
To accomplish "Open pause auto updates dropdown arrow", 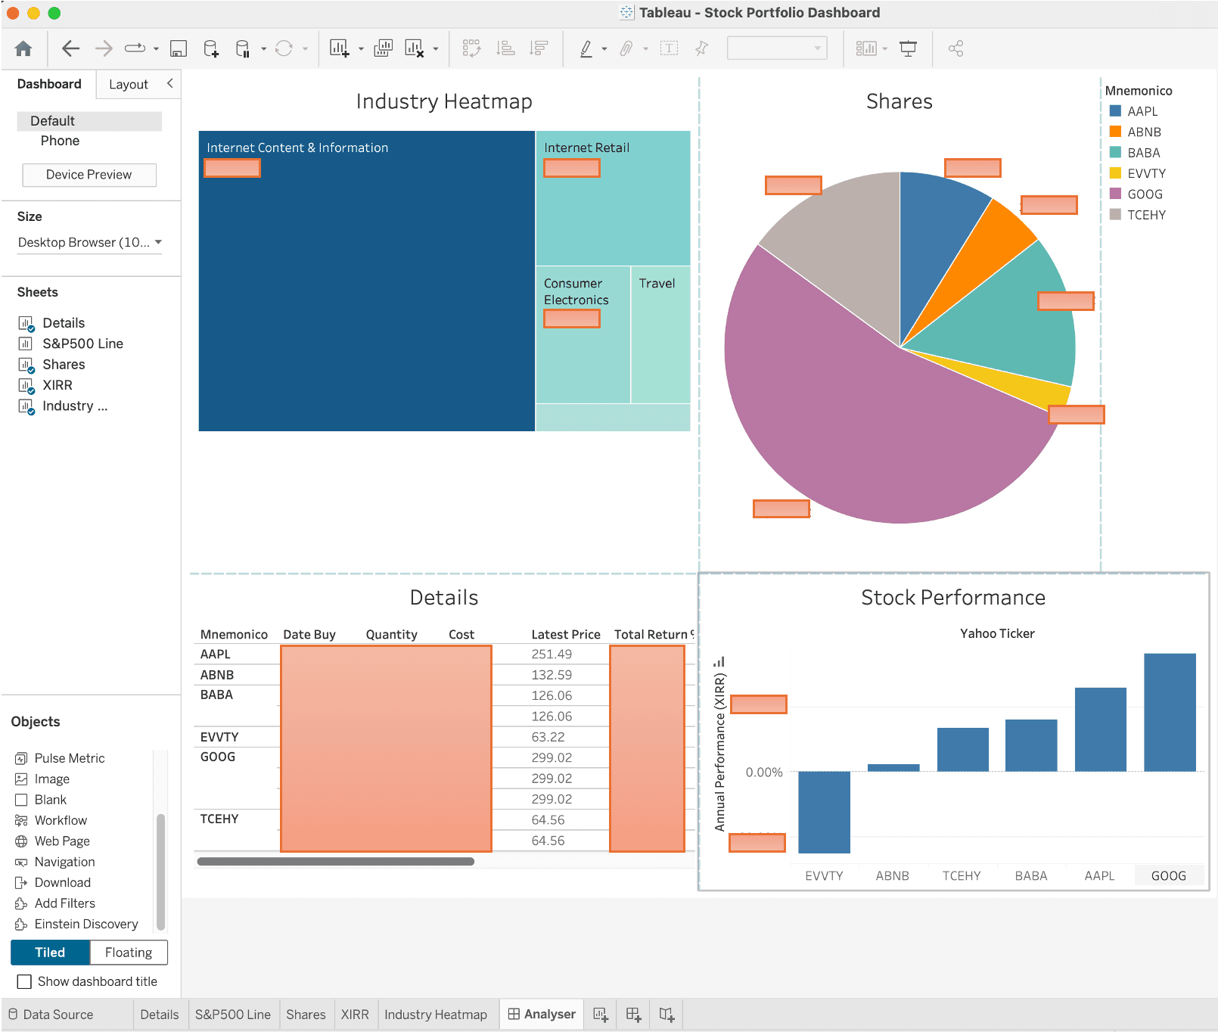I will tap(263, 49).
